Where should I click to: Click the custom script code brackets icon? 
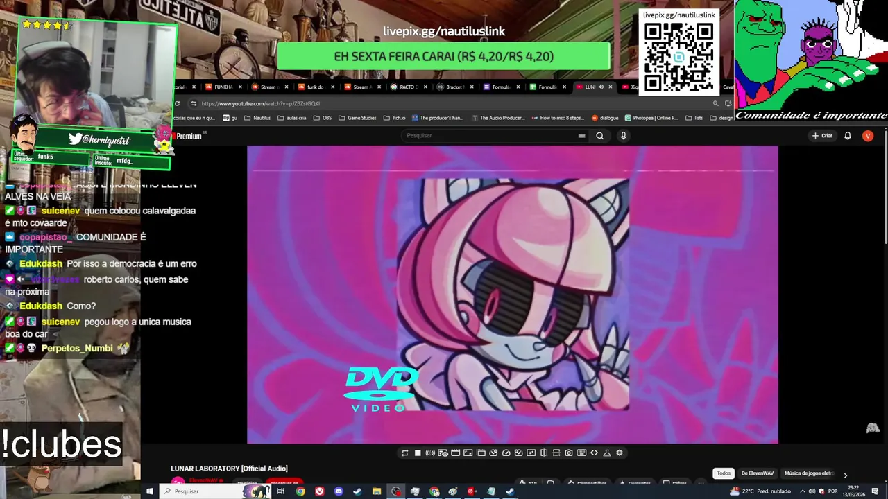[594, 453]
